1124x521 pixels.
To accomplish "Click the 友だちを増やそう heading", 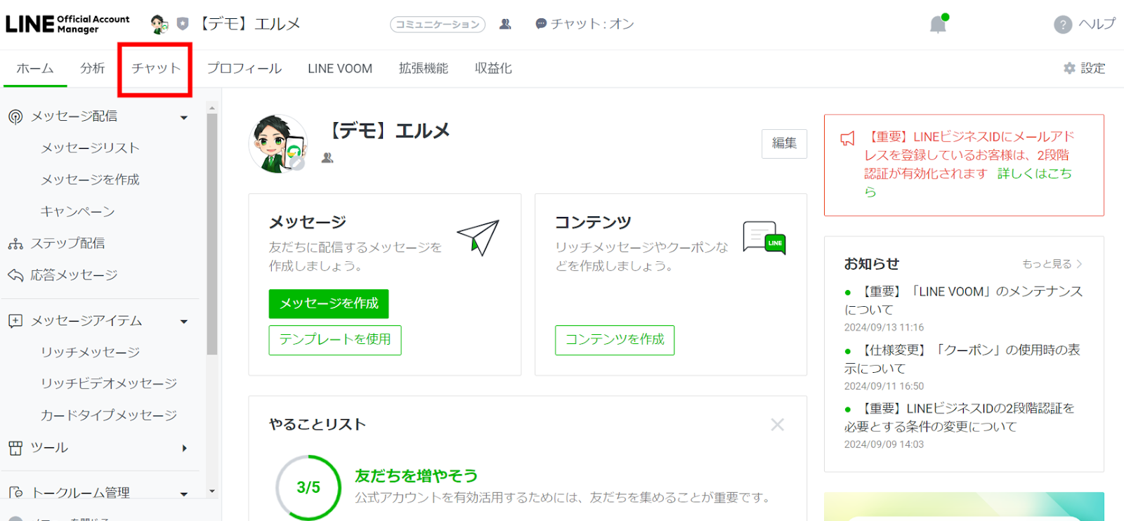I will coord(416,476).
